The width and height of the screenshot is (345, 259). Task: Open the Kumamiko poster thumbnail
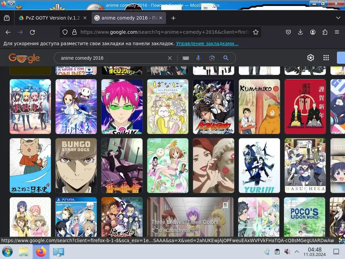[x=259, y=107]
